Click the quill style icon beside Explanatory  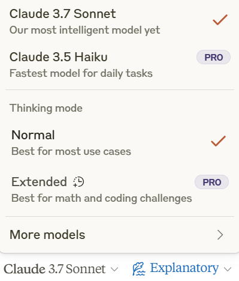pos(138,269)
